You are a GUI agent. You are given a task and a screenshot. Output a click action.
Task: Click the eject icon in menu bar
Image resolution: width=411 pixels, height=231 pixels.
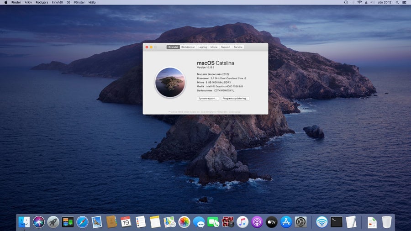(366, 2)
